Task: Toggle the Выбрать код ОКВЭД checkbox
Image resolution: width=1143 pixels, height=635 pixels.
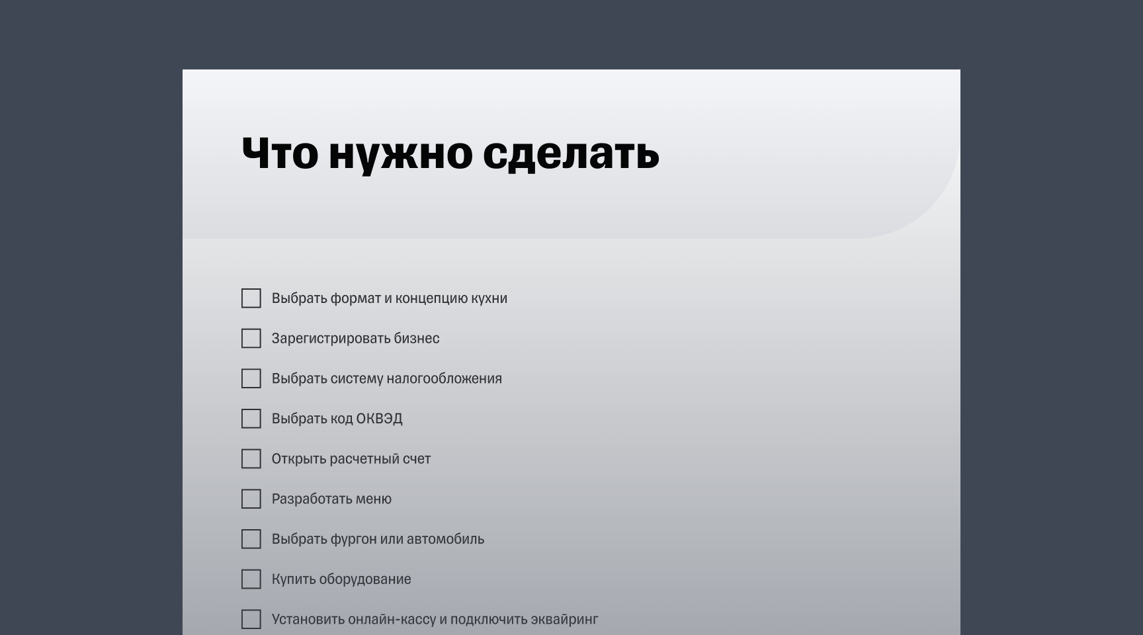Action: pyautogui.click(x=251, y=419)
